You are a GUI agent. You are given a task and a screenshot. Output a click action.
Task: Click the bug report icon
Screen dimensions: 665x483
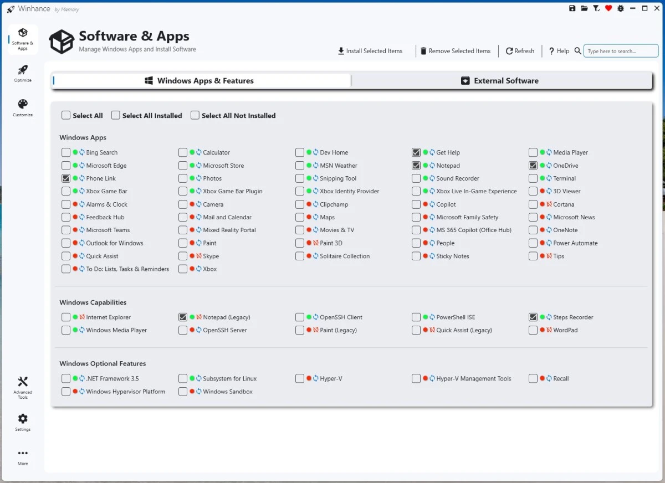coord(620,8)
